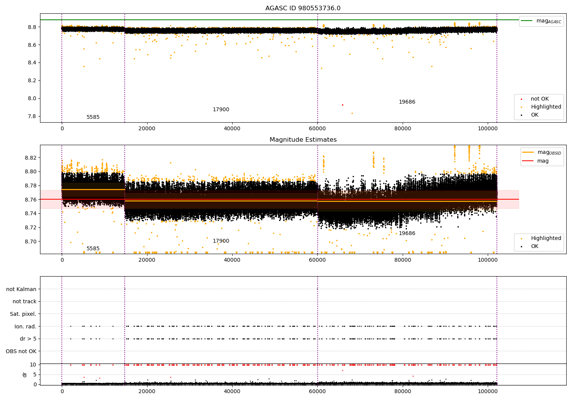Click the 'dr > 5' row label

28,339
